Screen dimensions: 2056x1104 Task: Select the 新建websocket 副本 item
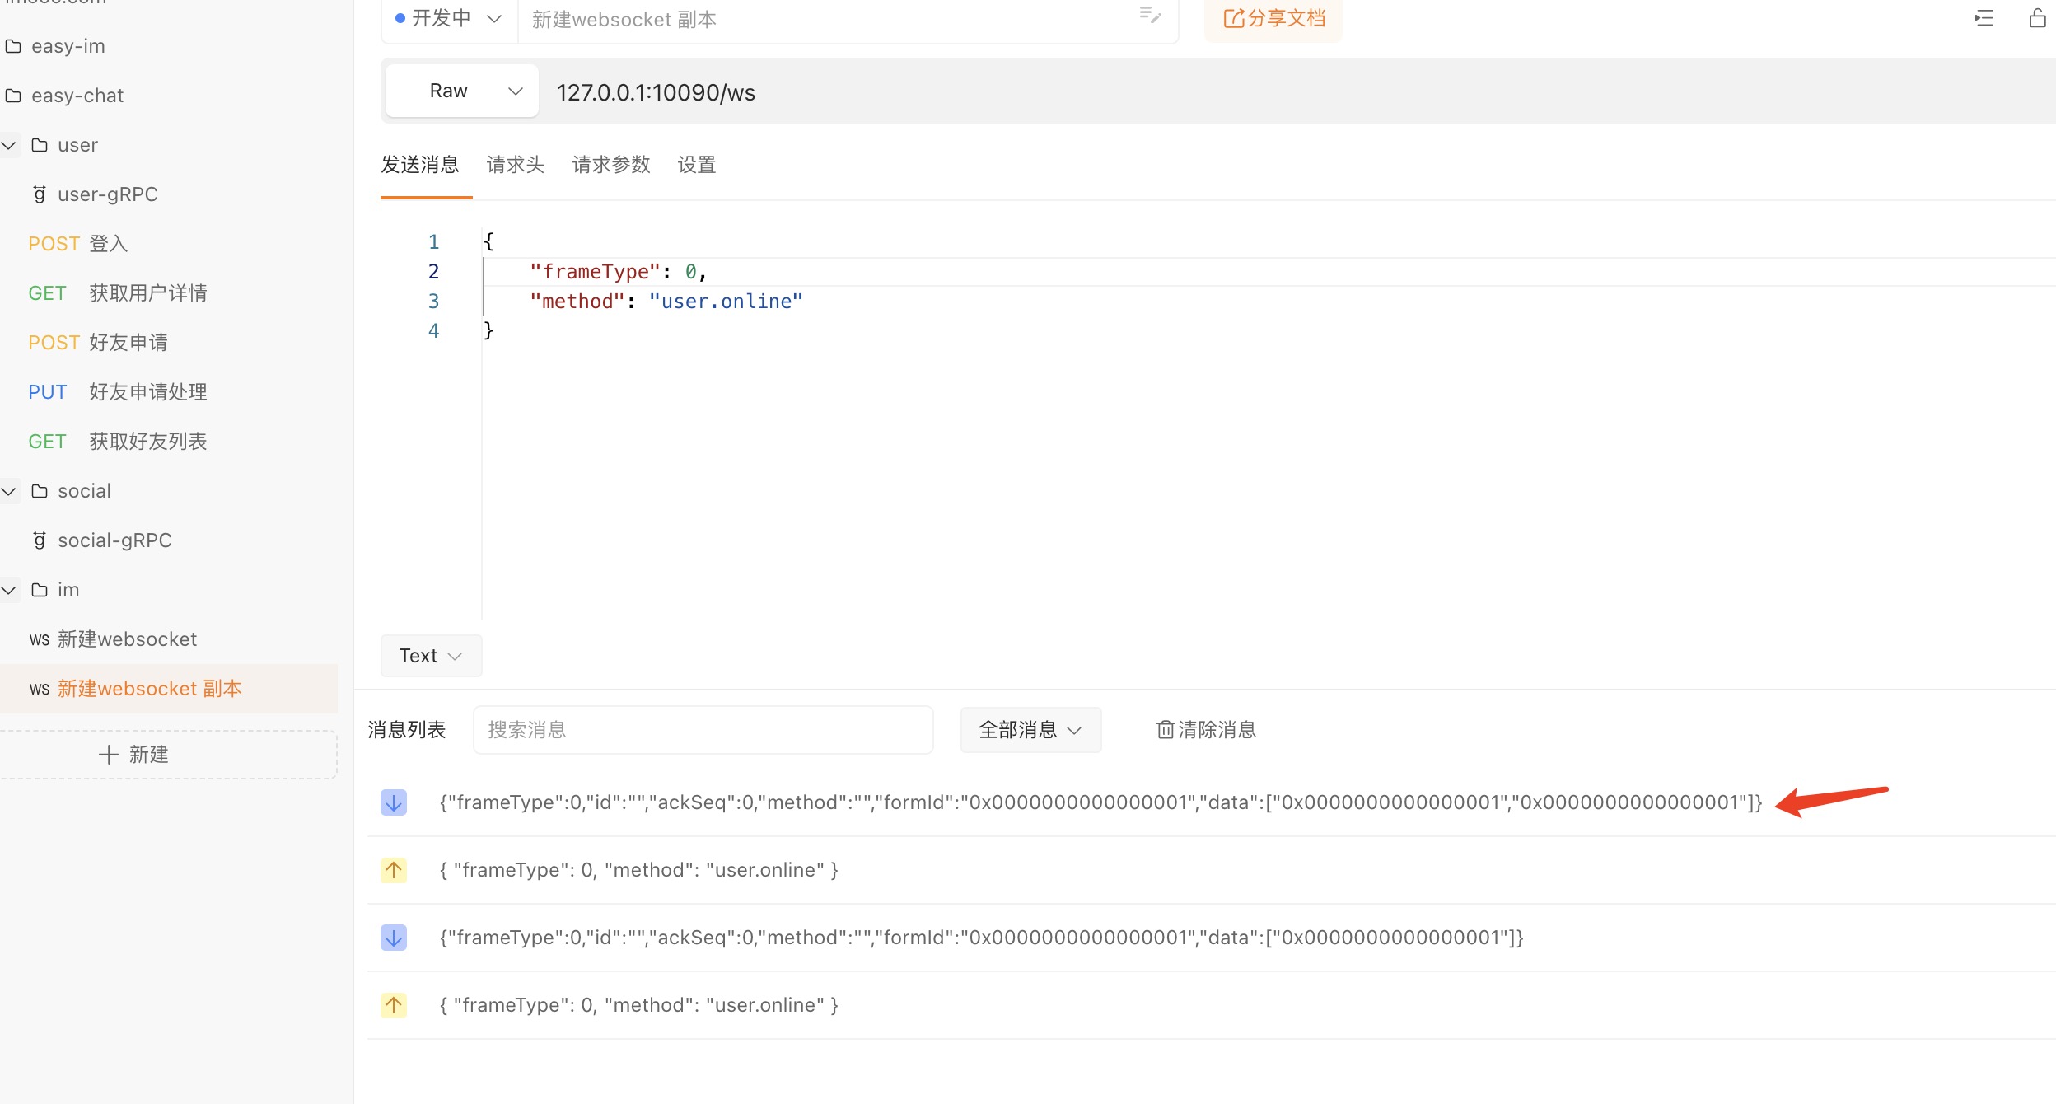169,689
